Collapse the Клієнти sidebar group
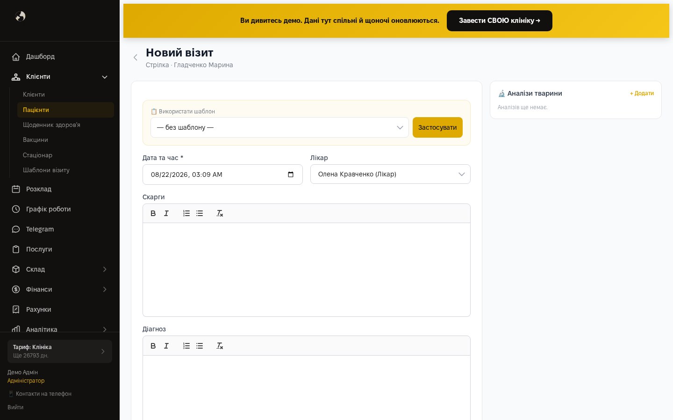The image size is (673, 420). [60, 77]
